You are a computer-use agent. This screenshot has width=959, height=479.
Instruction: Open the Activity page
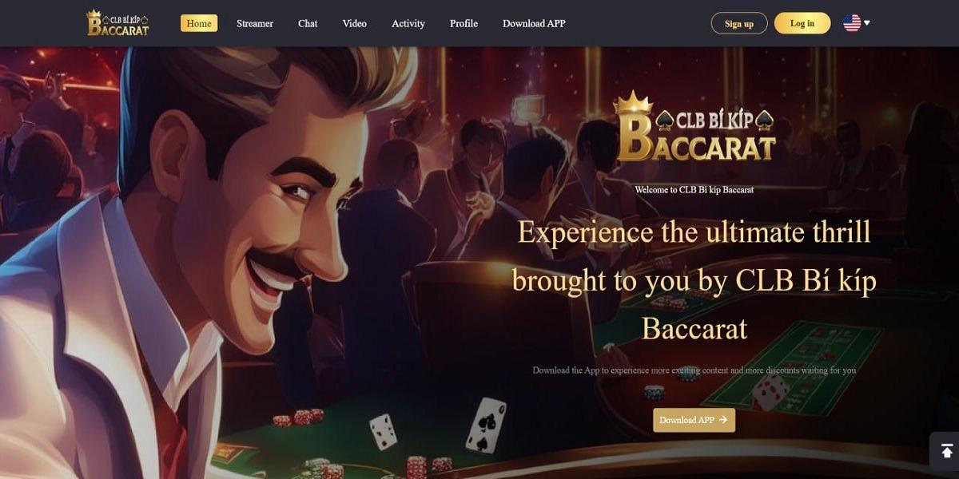(x=408, y=23)
